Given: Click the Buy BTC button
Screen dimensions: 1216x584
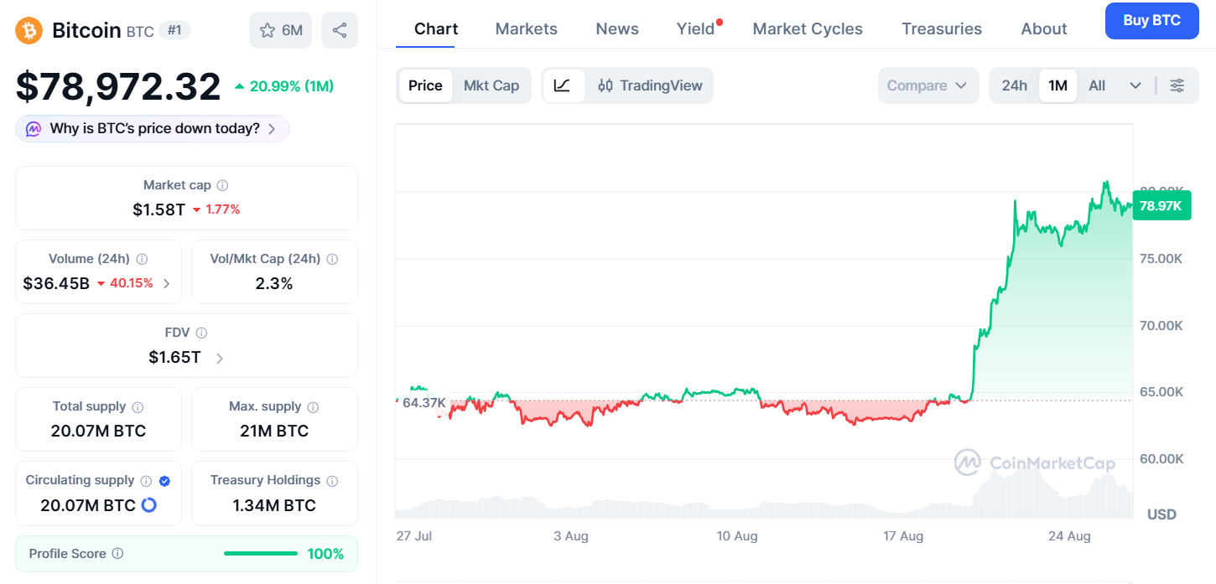Looking at the screenshot, I should point(1152,21).
